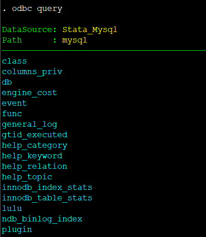Select the help_category table link

coord(34,145)
